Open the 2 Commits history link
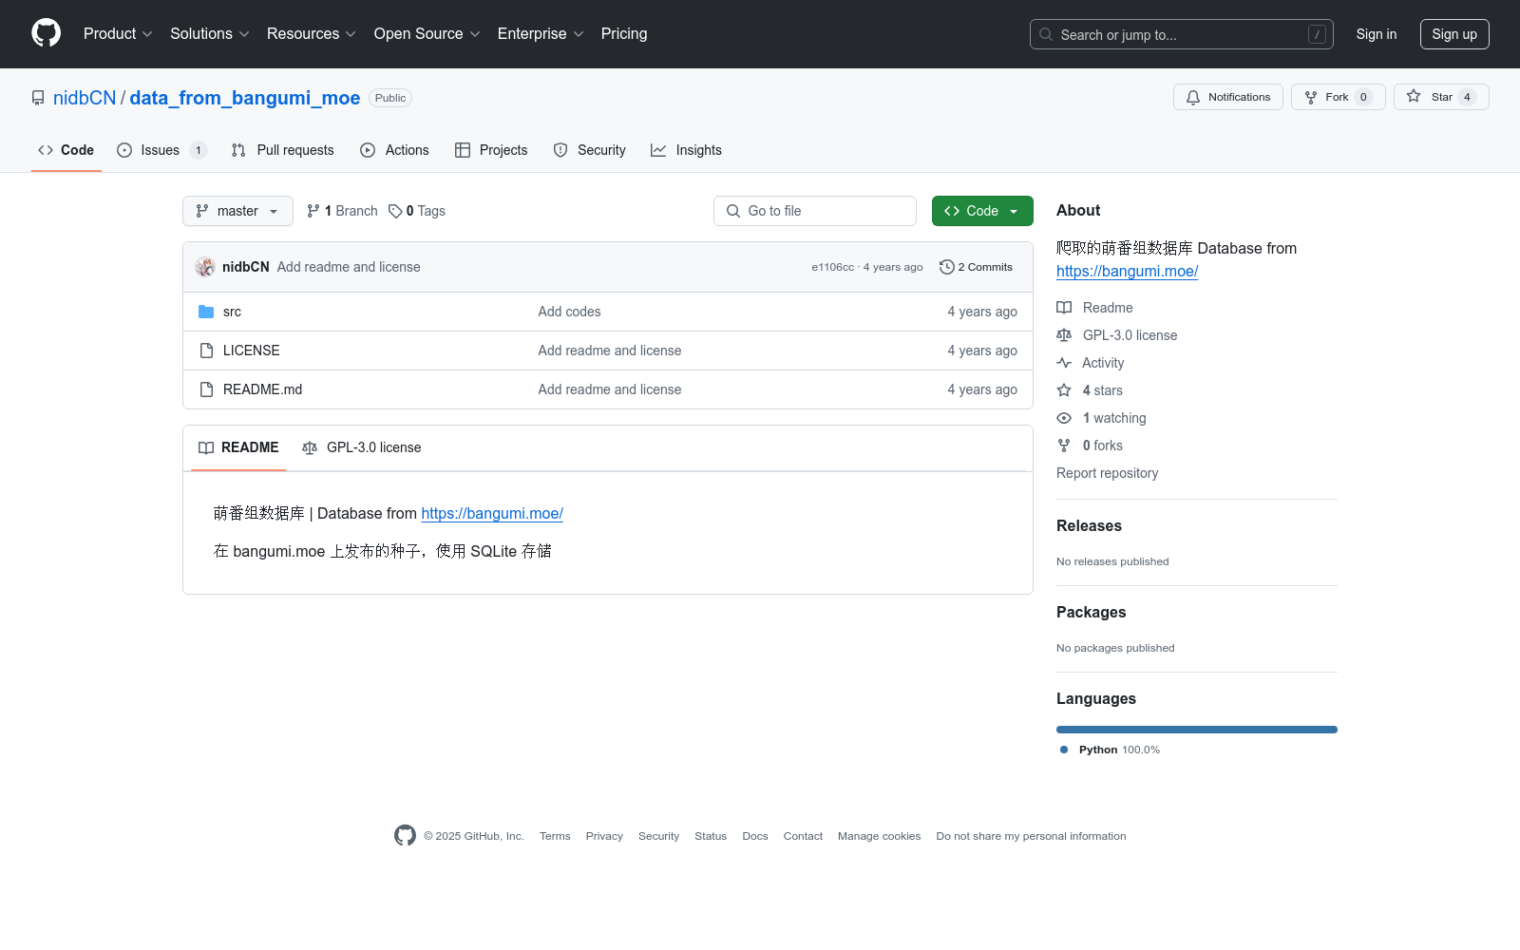Viewport: 1520px width, 950px height. 976,267
